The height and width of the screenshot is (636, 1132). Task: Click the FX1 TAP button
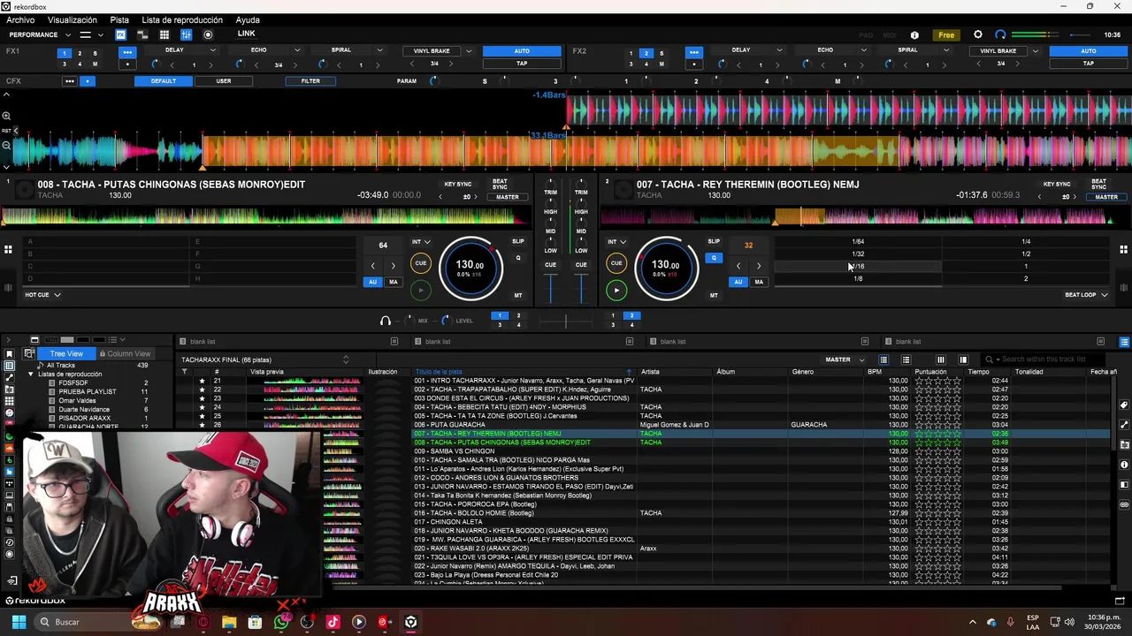click(522, 64)
